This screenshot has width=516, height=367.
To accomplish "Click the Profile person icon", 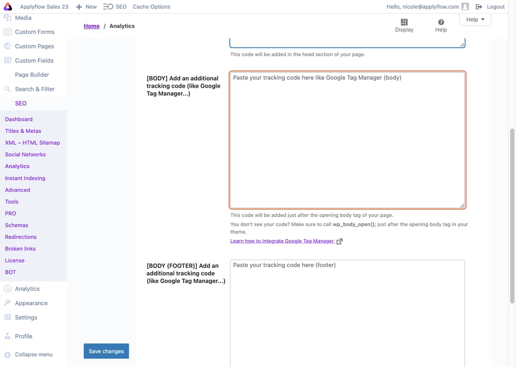I will [x=8, y=336].
